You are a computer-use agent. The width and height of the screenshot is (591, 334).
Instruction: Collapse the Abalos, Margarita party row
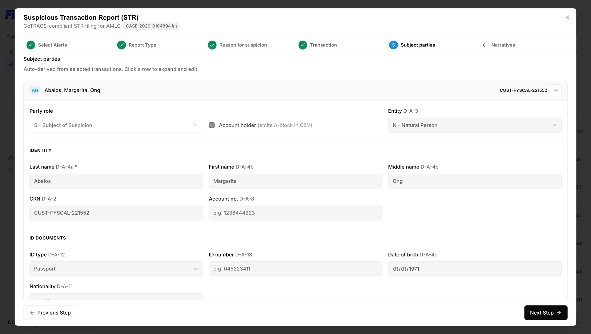click(x=556, y=90)
